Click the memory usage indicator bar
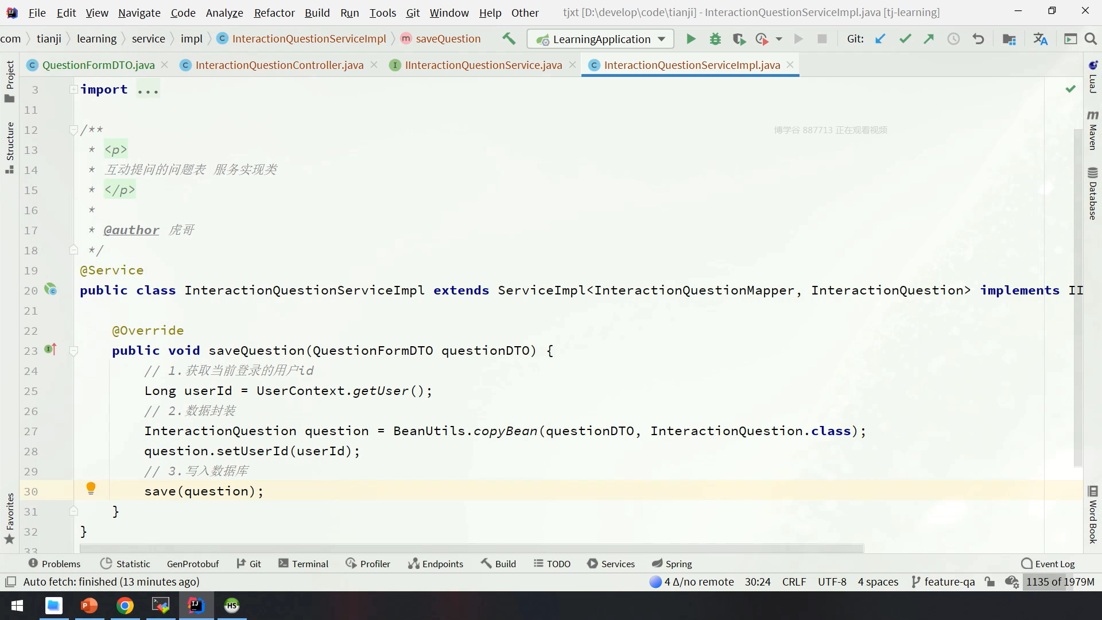The width and height of the screenshot is (1102, 620). coord(1060,582)
